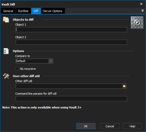Expand the Compare to dropdown arrow

[51, 61]
